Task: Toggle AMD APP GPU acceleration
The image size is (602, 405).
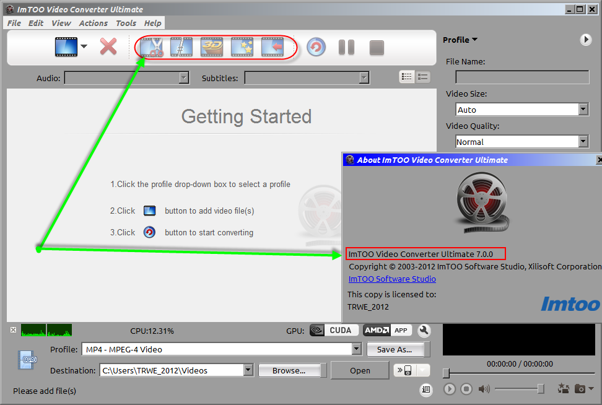Action: click(x=387, y=330)
